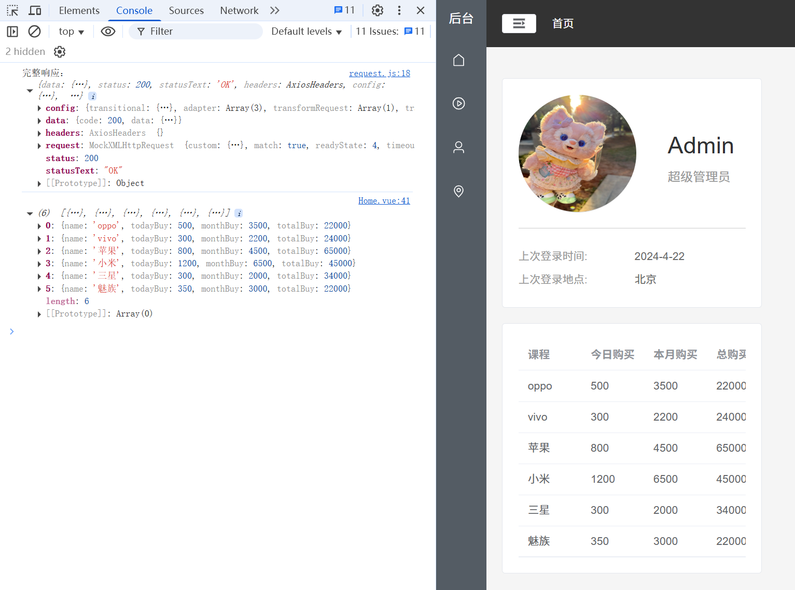Clear the console with the circle-slash icon

coord(34,31)
